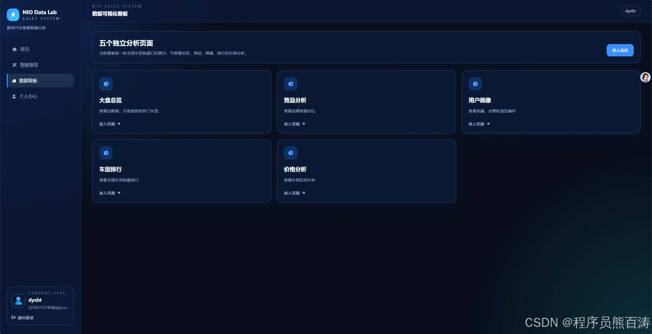The width and height of the screenshot is (652, 334).
Task: Click the 用户画像 card title
Action: [x=480, y=100]
